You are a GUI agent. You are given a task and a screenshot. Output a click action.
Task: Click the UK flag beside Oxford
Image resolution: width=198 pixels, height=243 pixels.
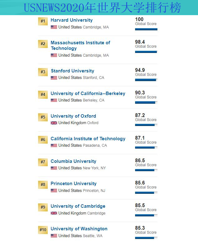[54, 123]
